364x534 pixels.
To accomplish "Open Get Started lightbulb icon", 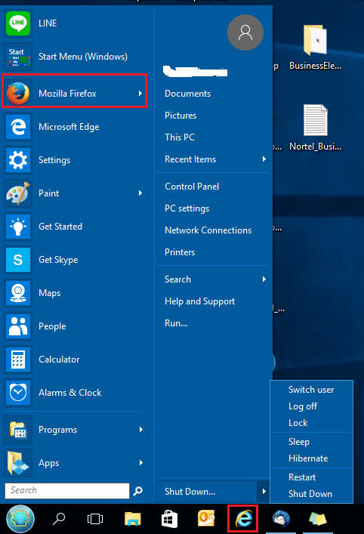I will point(18,227).
